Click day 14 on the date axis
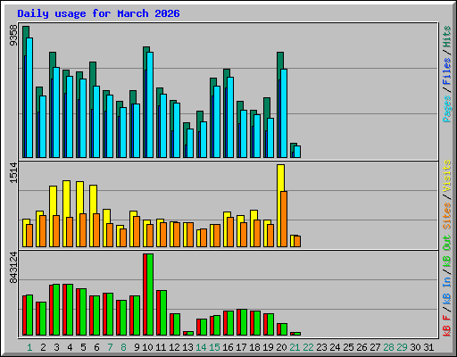Viewport: 457px width, 357px height. 201,347
